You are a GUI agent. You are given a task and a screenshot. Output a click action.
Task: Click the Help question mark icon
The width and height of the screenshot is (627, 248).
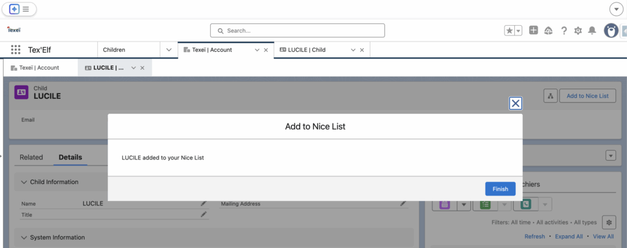pos(564,31)
